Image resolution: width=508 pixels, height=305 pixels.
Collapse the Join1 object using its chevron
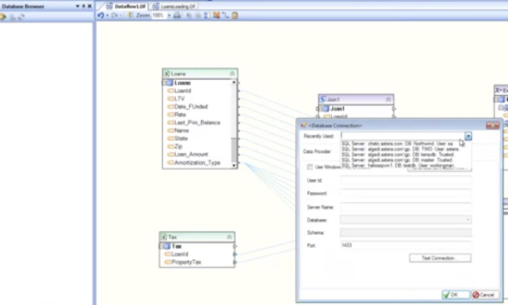[x=388, y=99]
